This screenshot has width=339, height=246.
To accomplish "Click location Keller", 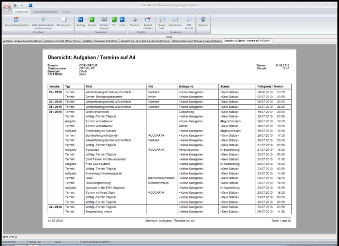I will click(x=152, y=97).
